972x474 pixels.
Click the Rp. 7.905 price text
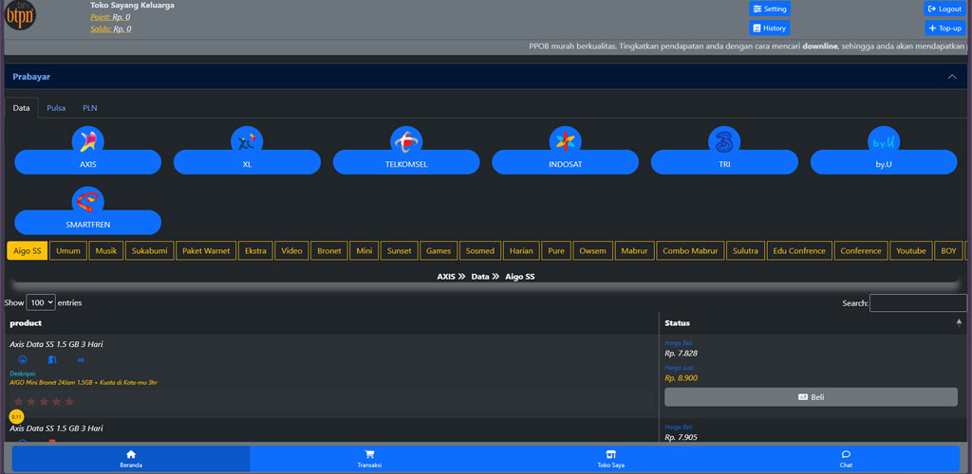point(682,437)
